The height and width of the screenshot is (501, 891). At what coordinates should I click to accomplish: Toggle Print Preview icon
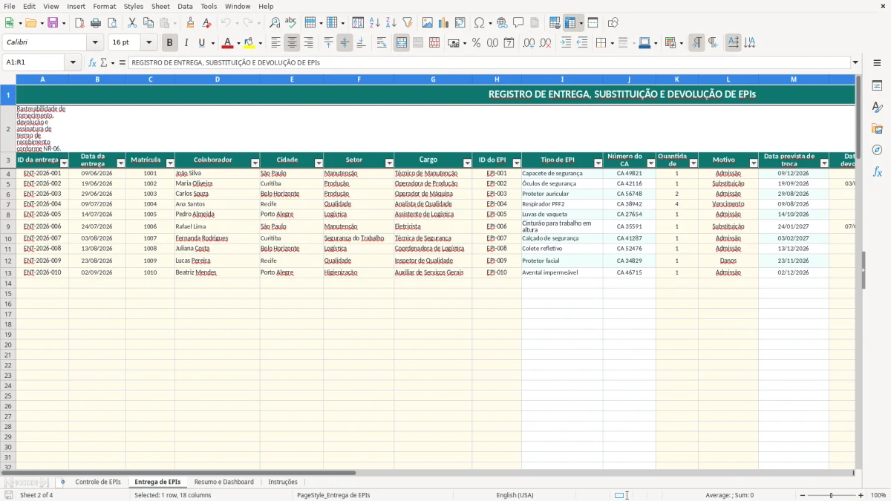(x=111, y=23)
